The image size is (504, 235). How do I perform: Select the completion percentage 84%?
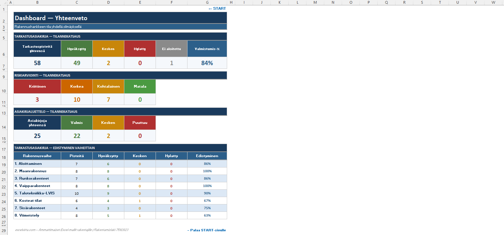[207, 63]
